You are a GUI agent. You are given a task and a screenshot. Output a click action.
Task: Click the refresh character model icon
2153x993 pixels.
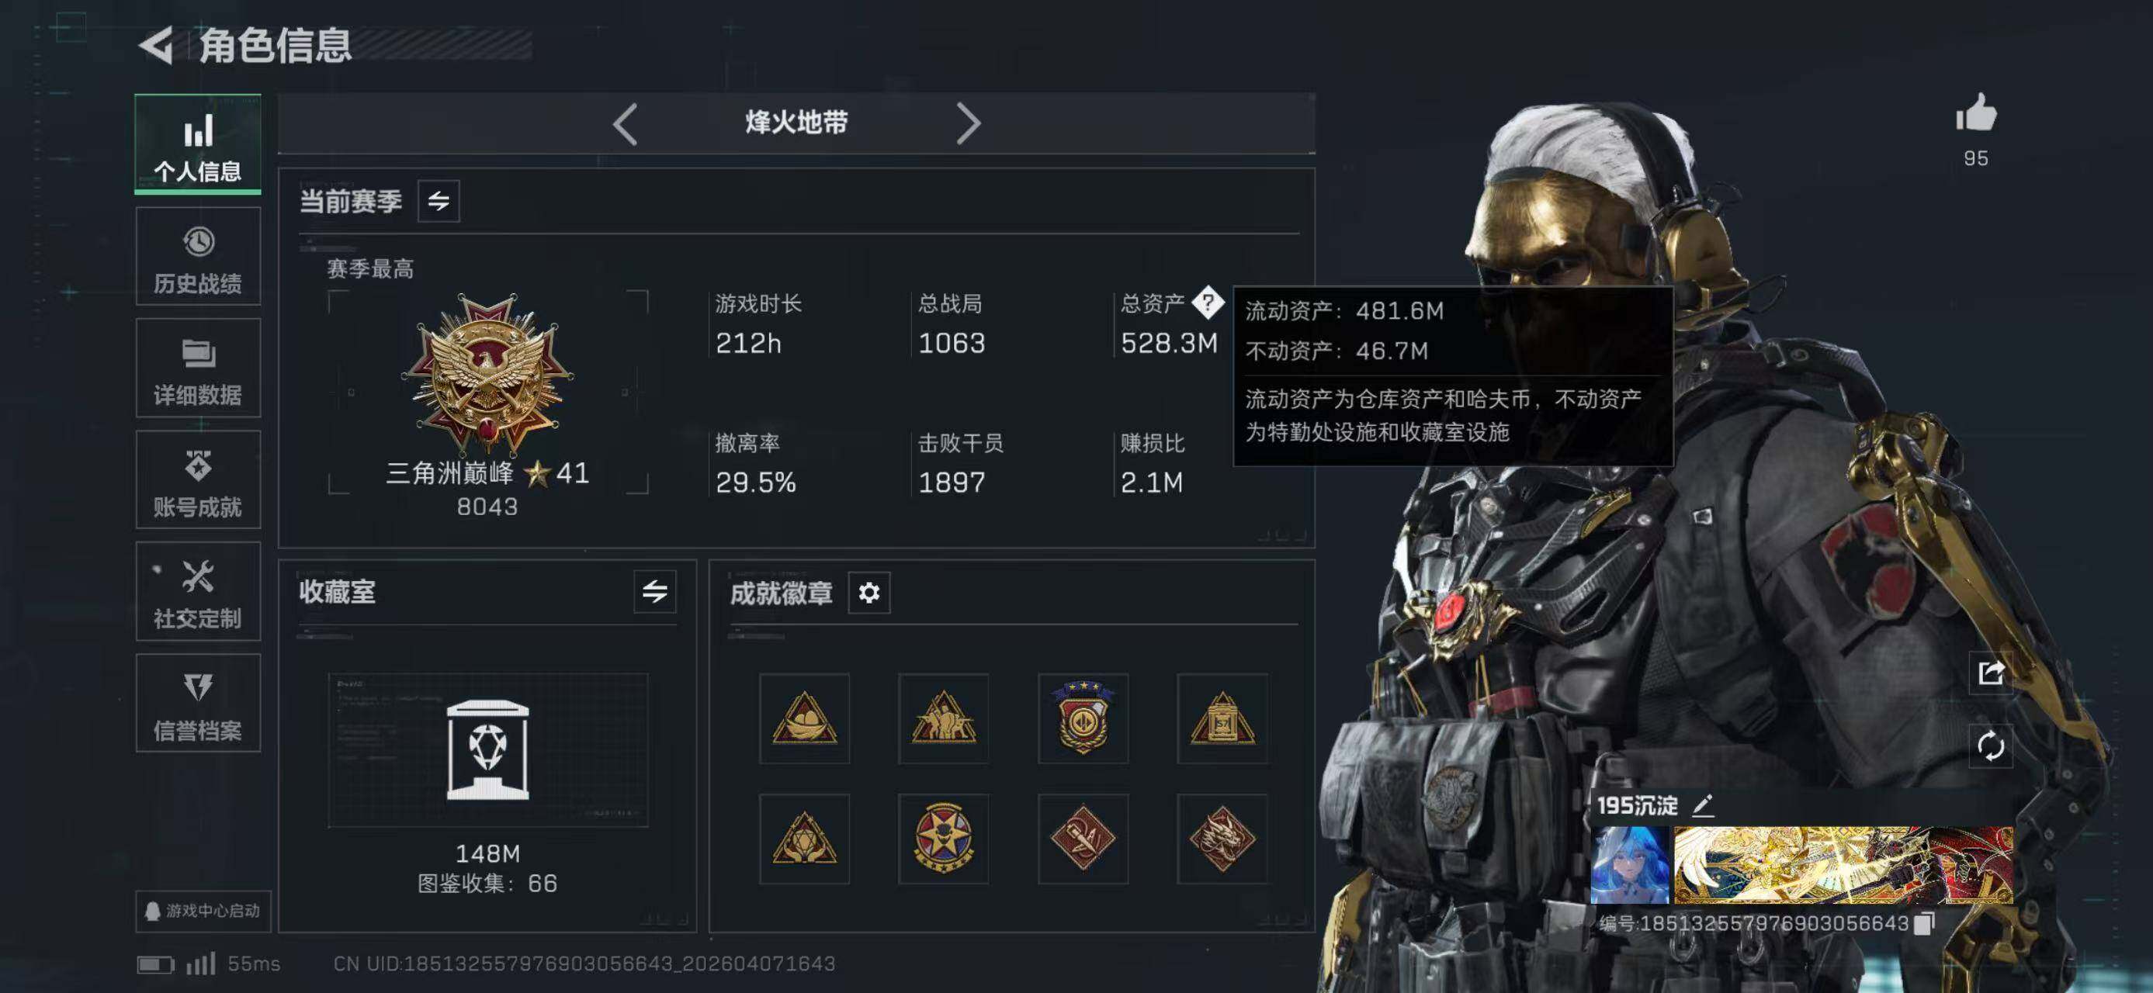click(1990, 745)
